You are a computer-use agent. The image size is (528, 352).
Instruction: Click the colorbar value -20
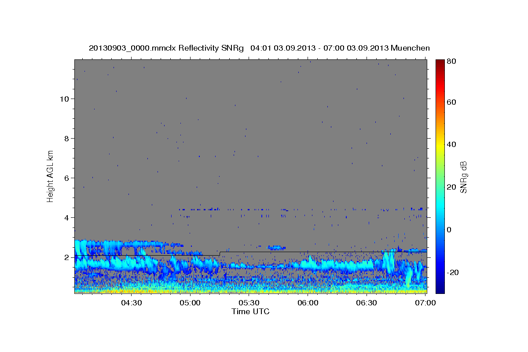(452, 272)
